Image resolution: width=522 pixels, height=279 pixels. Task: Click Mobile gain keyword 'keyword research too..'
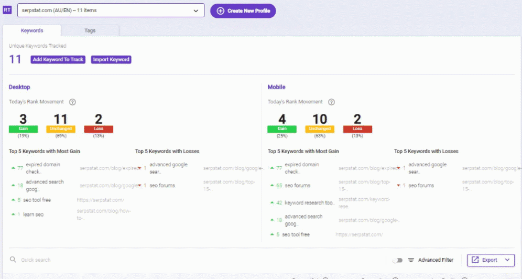coord(310,203)
